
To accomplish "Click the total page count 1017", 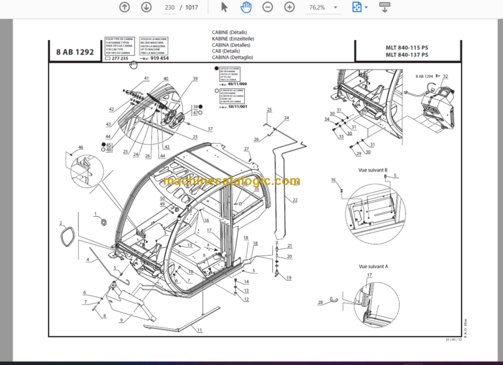I will pyautogui.click(x=191, y=7).
